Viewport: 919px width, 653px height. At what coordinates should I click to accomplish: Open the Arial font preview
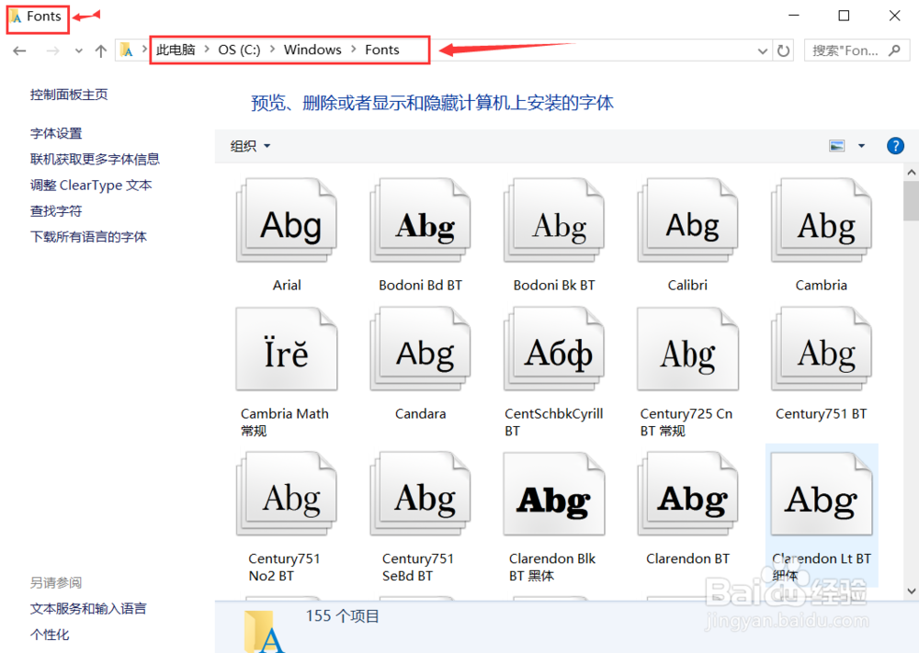point(286,220)
